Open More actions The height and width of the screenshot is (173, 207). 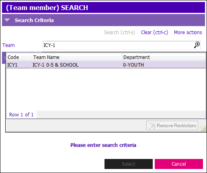point(188,33)
